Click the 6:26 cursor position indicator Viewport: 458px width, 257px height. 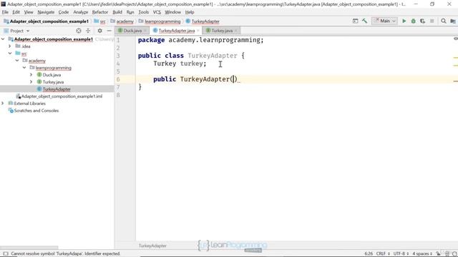pos(369,253)
